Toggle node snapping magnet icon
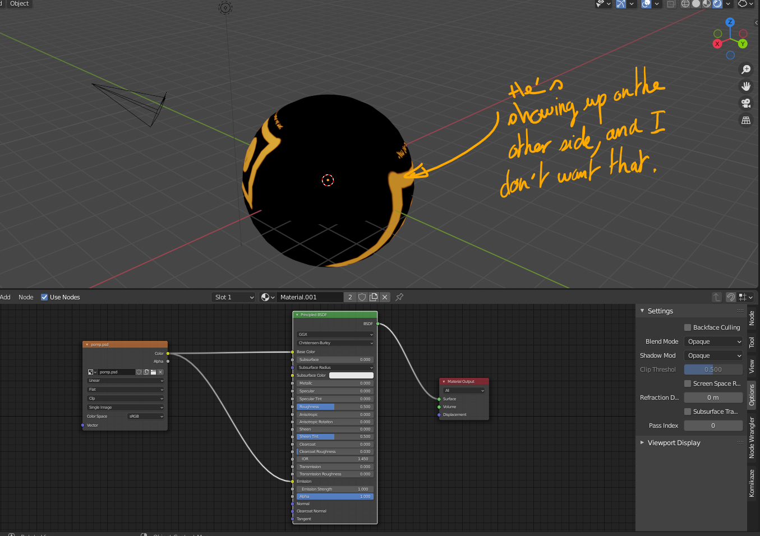The height and width of the screenshot is (536, 760). coord(731,297)
